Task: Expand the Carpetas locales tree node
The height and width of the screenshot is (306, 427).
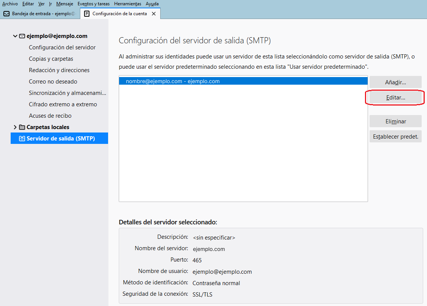Action: tap(15, 127)
